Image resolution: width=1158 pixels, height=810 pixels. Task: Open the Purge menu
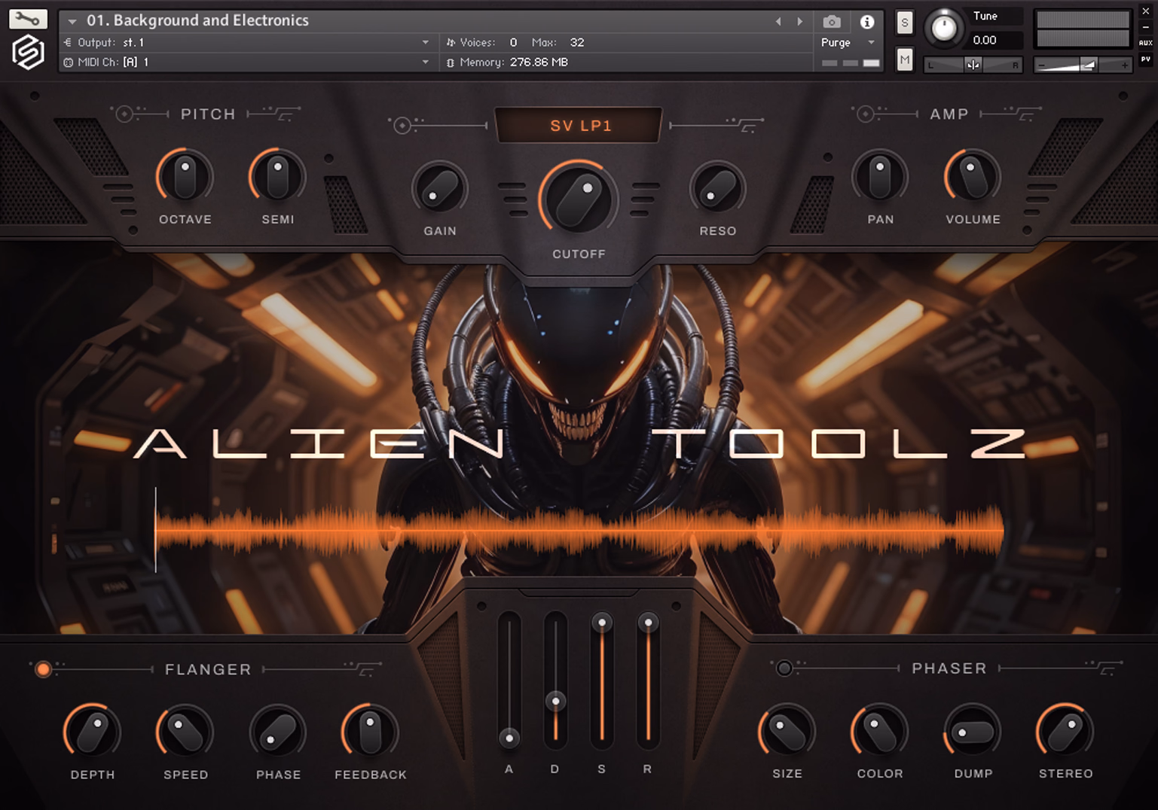coord(848,42)
